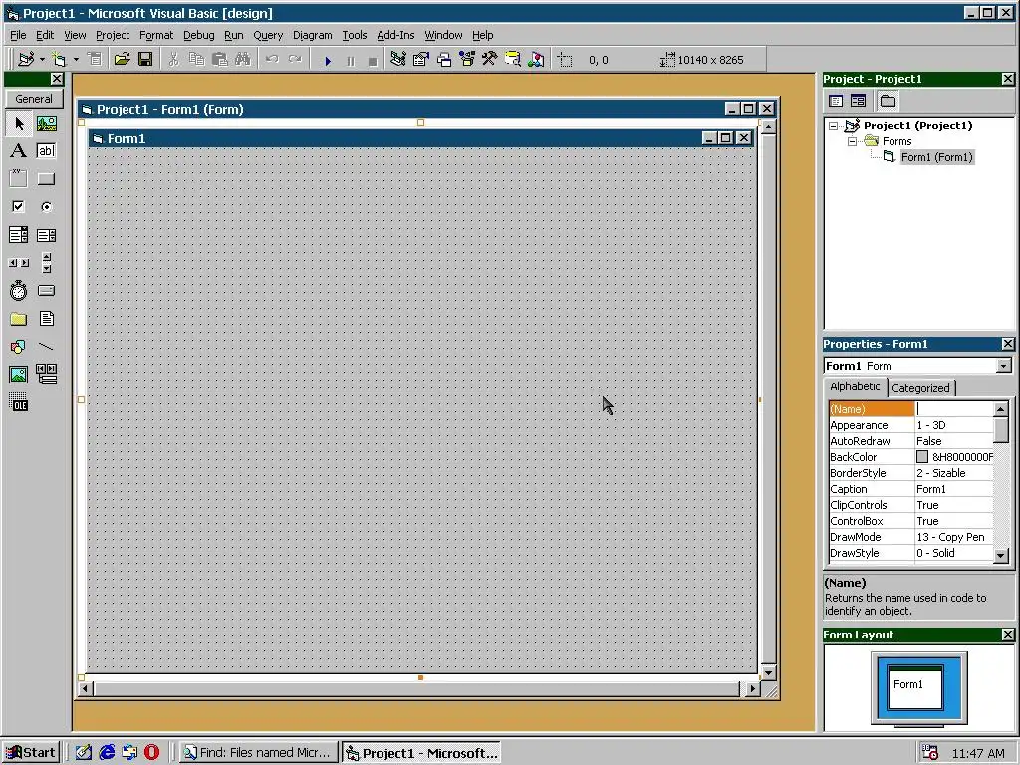This screenshot has height=765, width=1020.
Task: Launch Opera from quick launch
Action: 151,753
